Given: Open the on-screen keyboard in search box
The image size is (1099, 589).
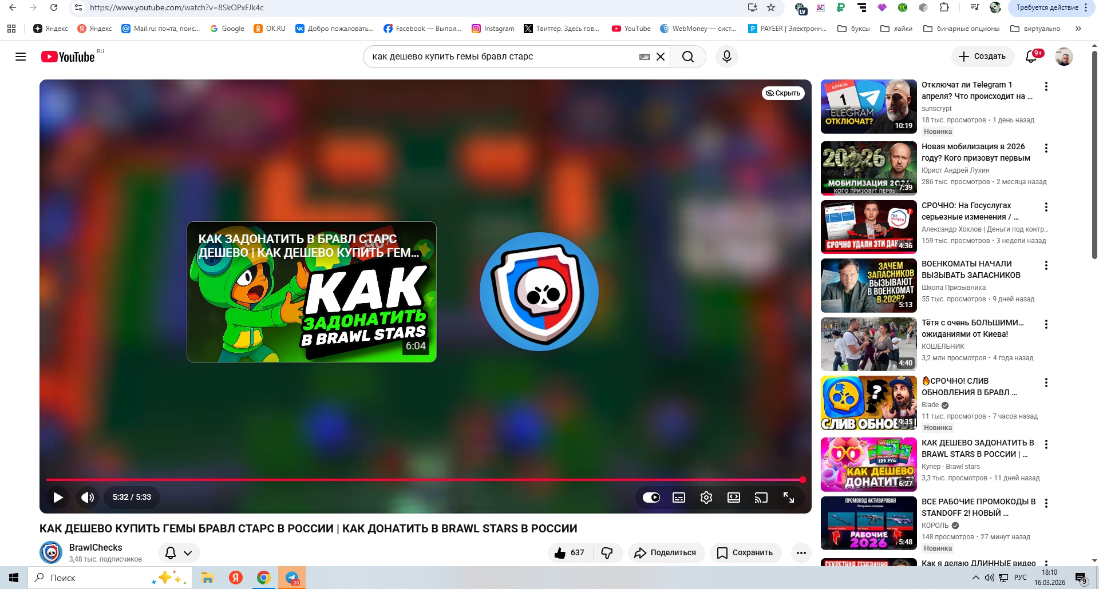Looking at the screenshot, I should 645,57.
